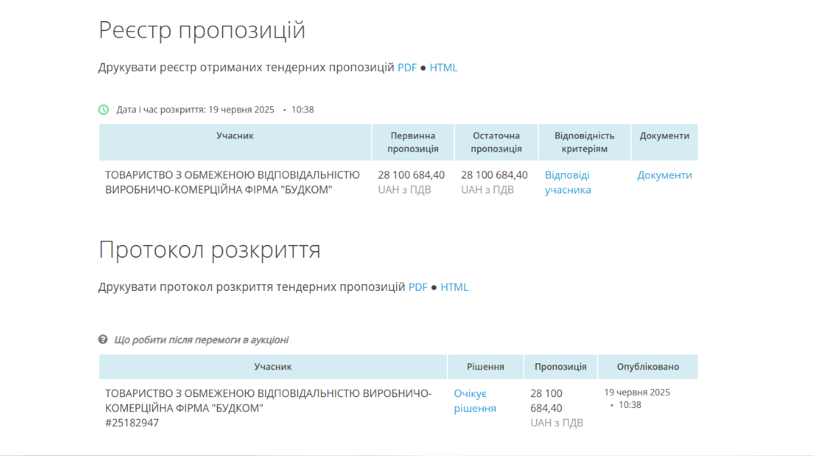Open the 'Документи' link in the БУДКОМ row
The height and width of the screenshot is (456, 814).
coord(665,175)
